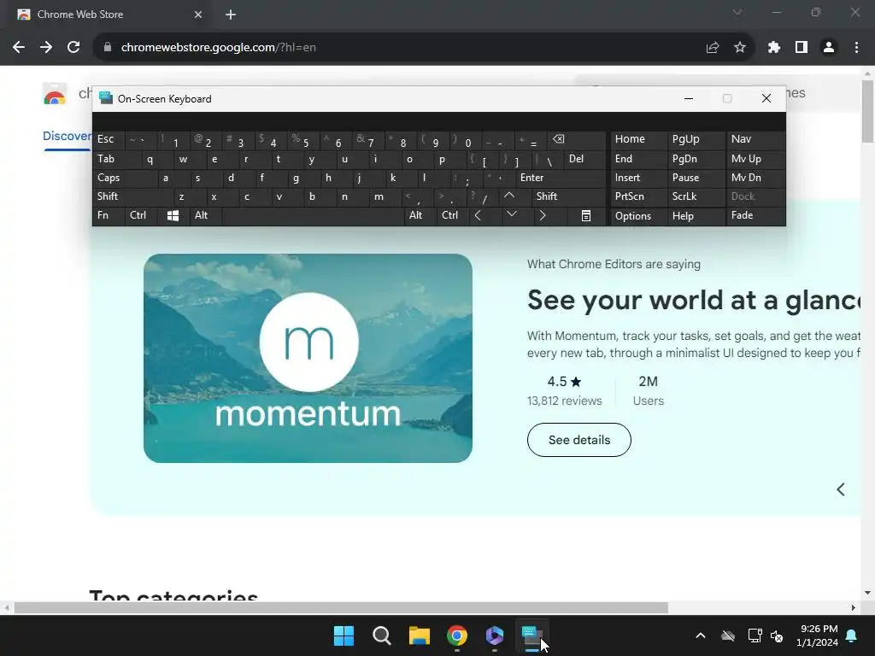Toggle Chrome's side panel icon

pyautogui.click(x=802, y=48)
